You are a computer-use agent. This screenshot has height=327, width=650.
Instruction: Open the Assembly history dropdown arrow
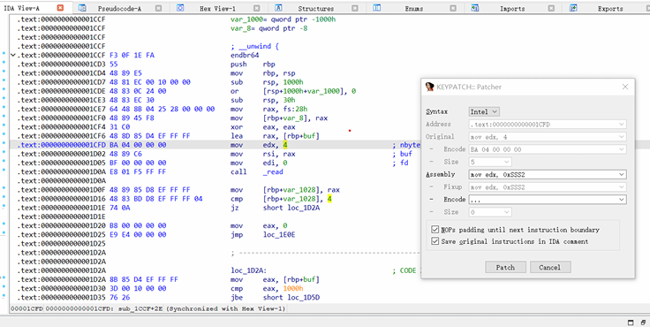click(x=622, y=175)
